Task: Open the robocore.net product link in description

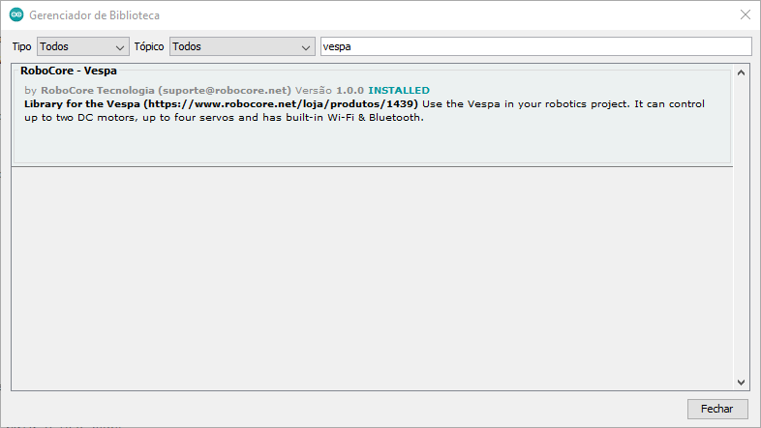Action: (281, 104)
